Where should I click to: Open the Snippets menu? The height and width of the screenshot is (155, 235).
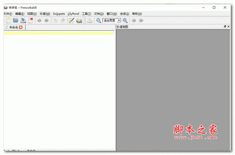point(59,14)
